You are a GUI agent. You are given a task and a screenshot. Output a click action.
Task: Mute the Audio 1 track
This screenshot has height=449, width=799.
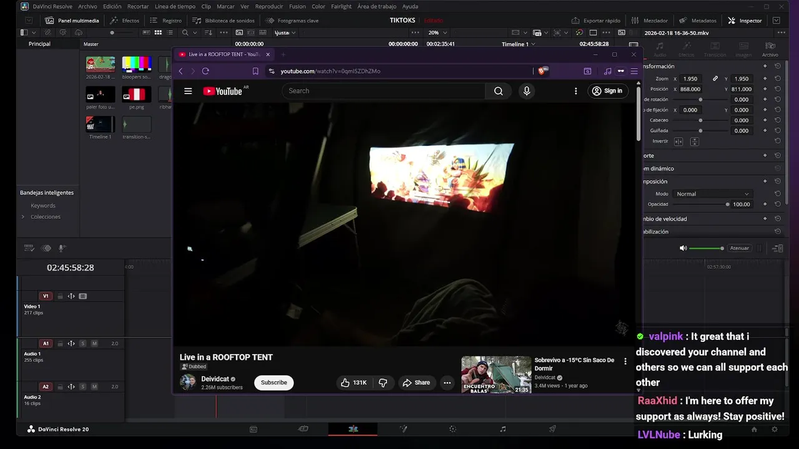click(94, 344)
